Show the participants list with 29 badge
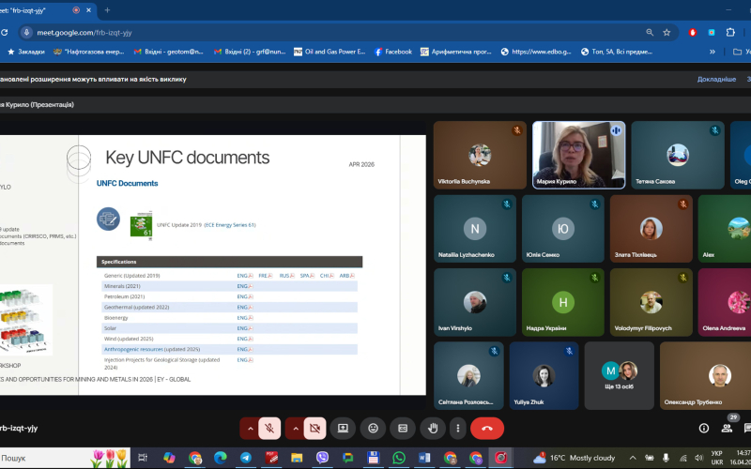Screen dimensions: 751x469 [727, 428]
